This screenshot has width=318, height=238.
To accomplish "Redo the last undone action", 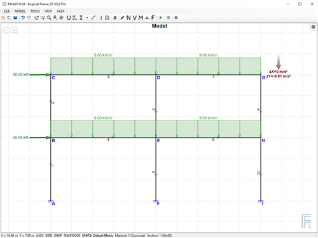I will point(29,18).
